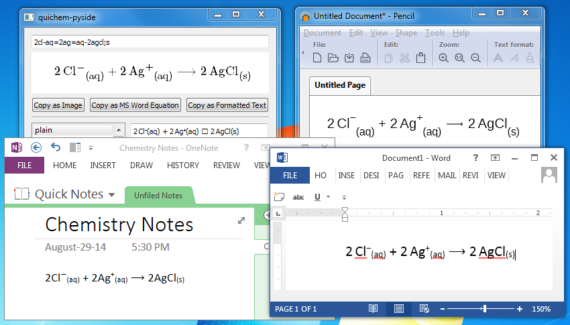570x325 pixels.
Task: Apply strikethrough in Word quick toolbar
Action: click(x=298, y=197)
